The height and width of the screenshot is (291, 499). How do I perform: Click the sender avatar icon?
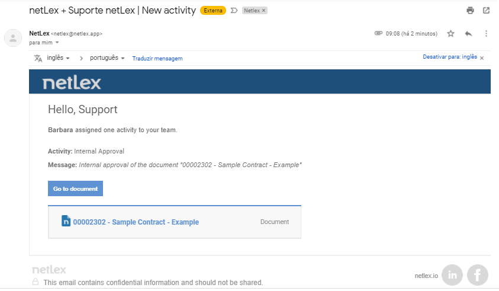pyautogui.click(x=13, y=38)
